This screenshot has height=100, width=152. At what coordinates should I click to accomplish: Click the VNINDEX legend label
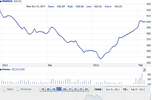point(7,1)
